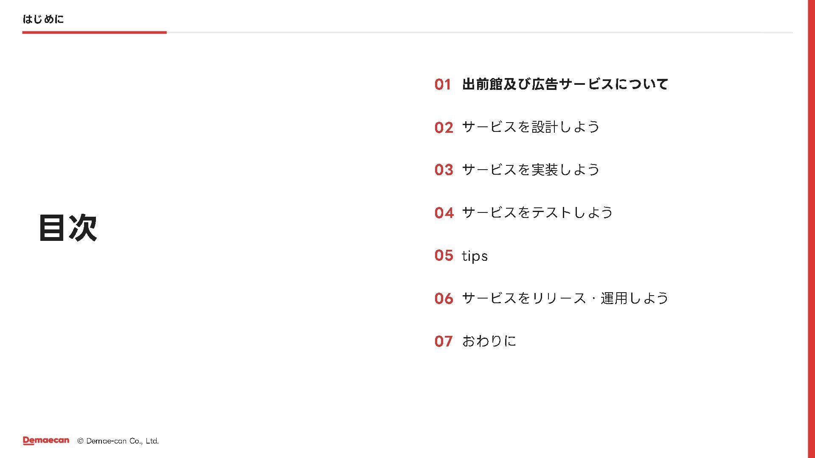
Task: Jump to サービスをテストしよう section
Action: coord(537,212)
